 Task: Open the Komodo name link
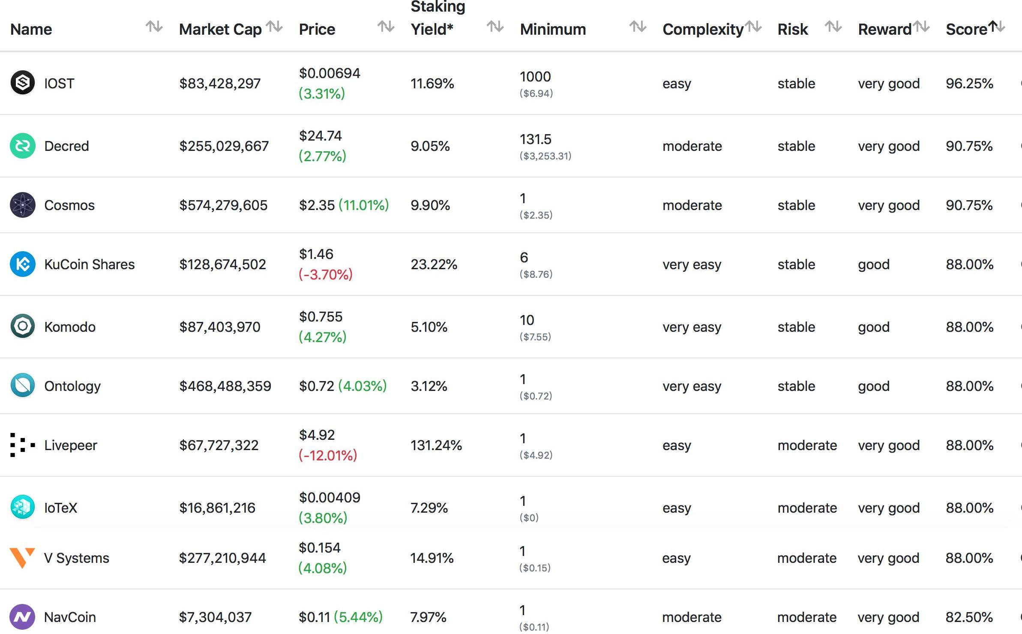tap(70, 327)
